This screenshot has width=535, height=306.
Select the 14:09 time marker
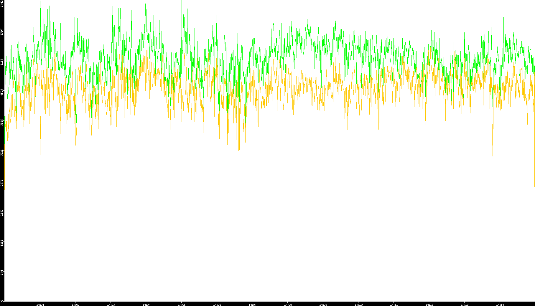[x=323, y=305]
